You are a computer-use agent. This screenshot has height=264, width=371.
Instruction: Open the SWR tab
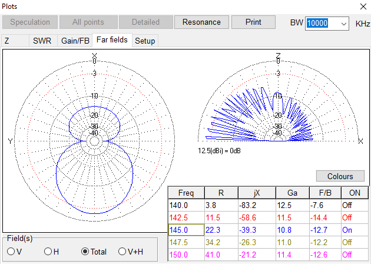coord(42,41)
